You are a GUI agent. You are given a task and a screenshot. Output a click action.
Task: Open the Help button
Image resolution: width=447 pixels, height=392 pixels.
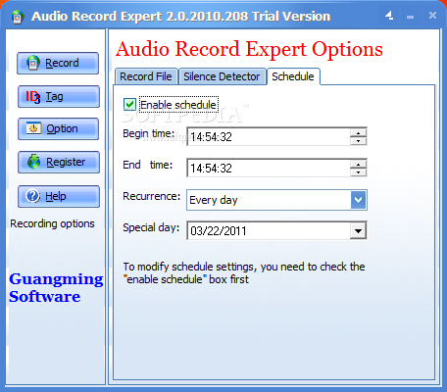[x=59, y=196]
